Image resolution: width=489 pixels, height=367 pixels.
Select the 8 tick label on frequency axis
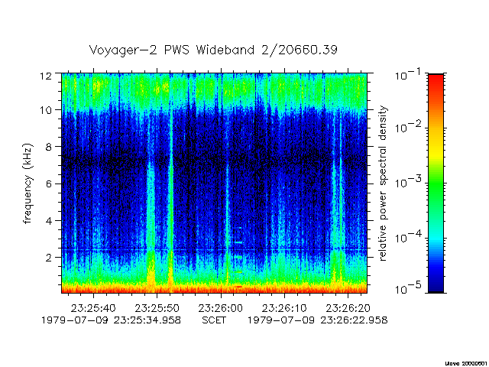48,147
